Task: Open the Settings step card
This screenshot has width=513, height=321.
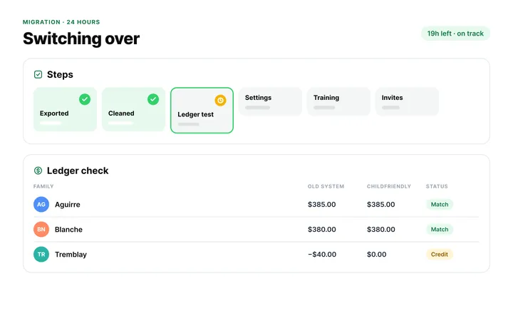Action: (270, 101)
